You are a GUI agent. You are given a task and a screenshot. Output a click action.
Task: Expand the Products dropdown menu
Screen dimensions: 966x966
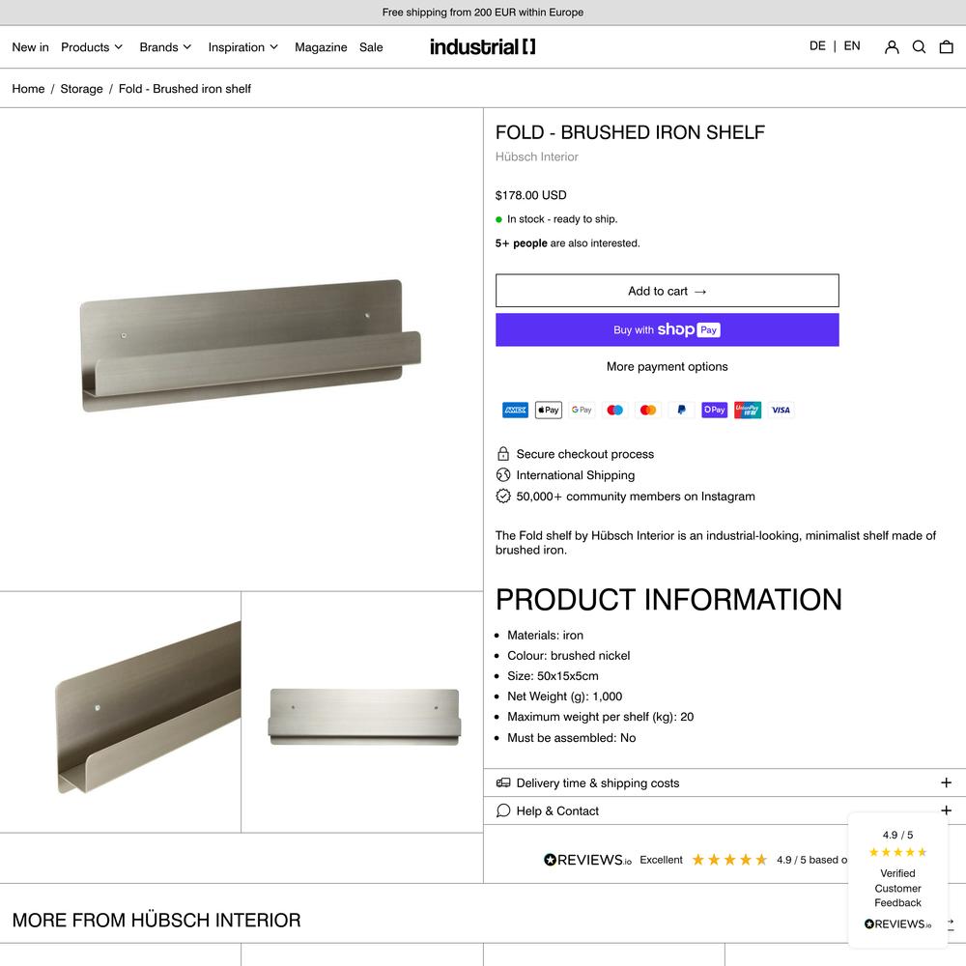pos(92,47)
